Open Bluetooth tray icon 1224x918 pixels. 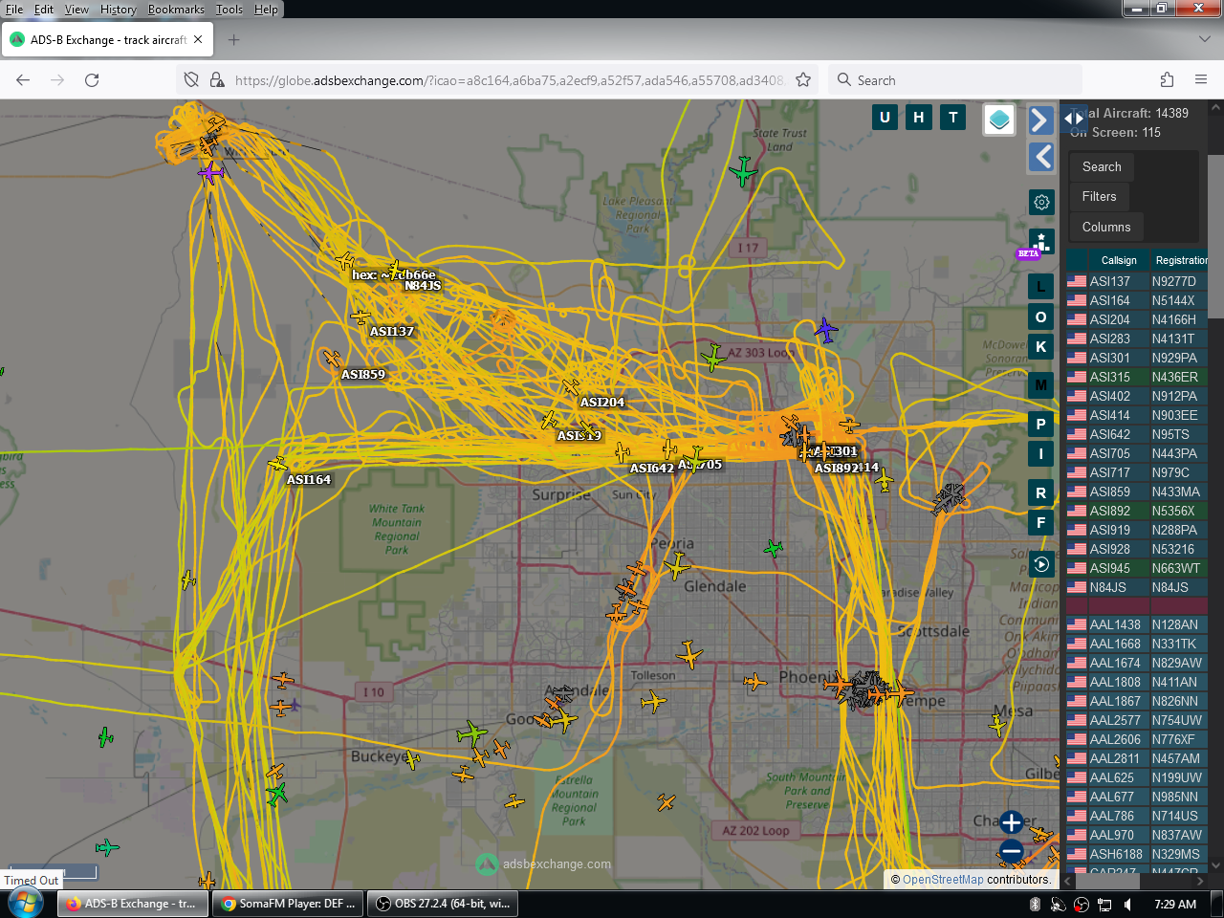[x=1035, y=905]
